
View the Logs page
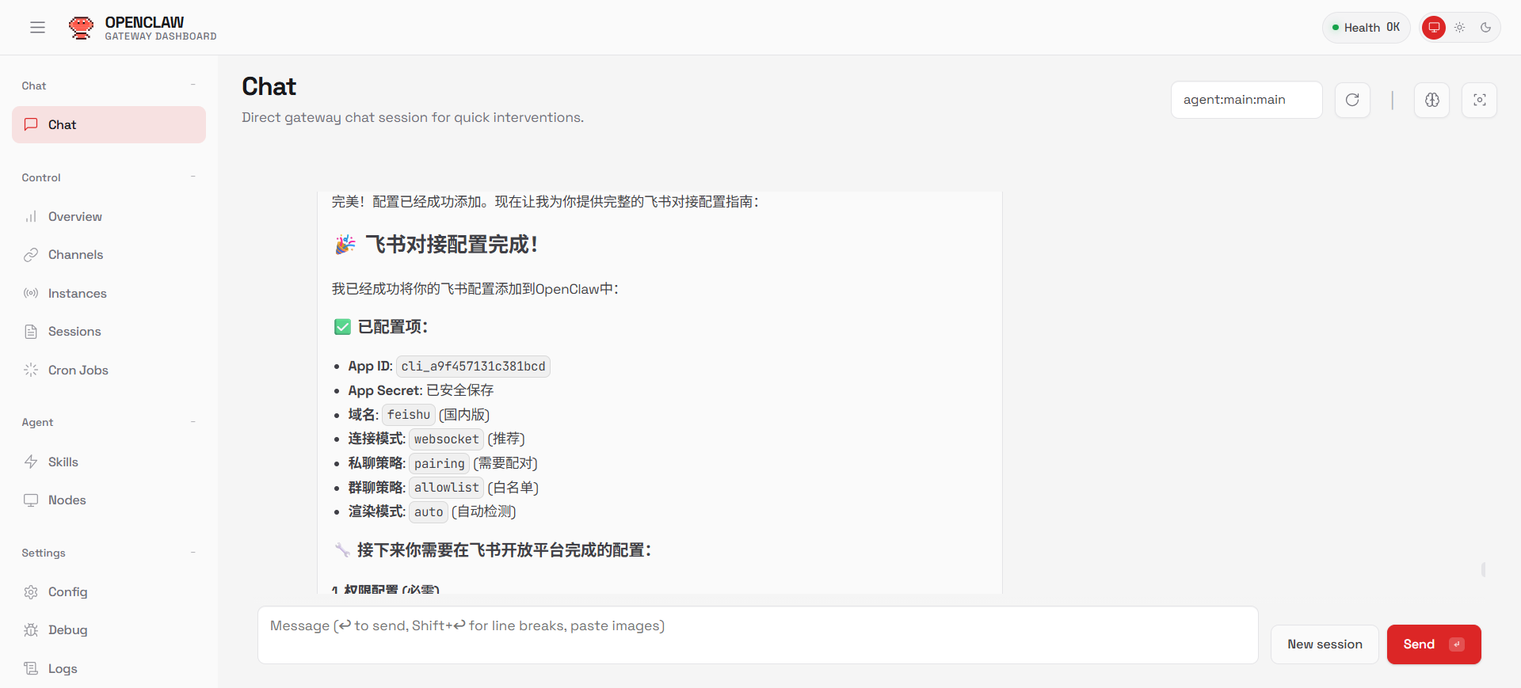pyautogui.click(x=109, y=669)
